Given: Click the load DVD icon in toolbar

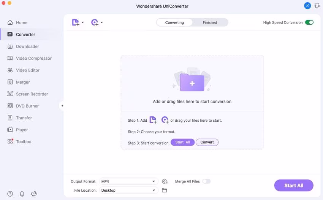Looking at the screenshot, I should tap(95, 22).
